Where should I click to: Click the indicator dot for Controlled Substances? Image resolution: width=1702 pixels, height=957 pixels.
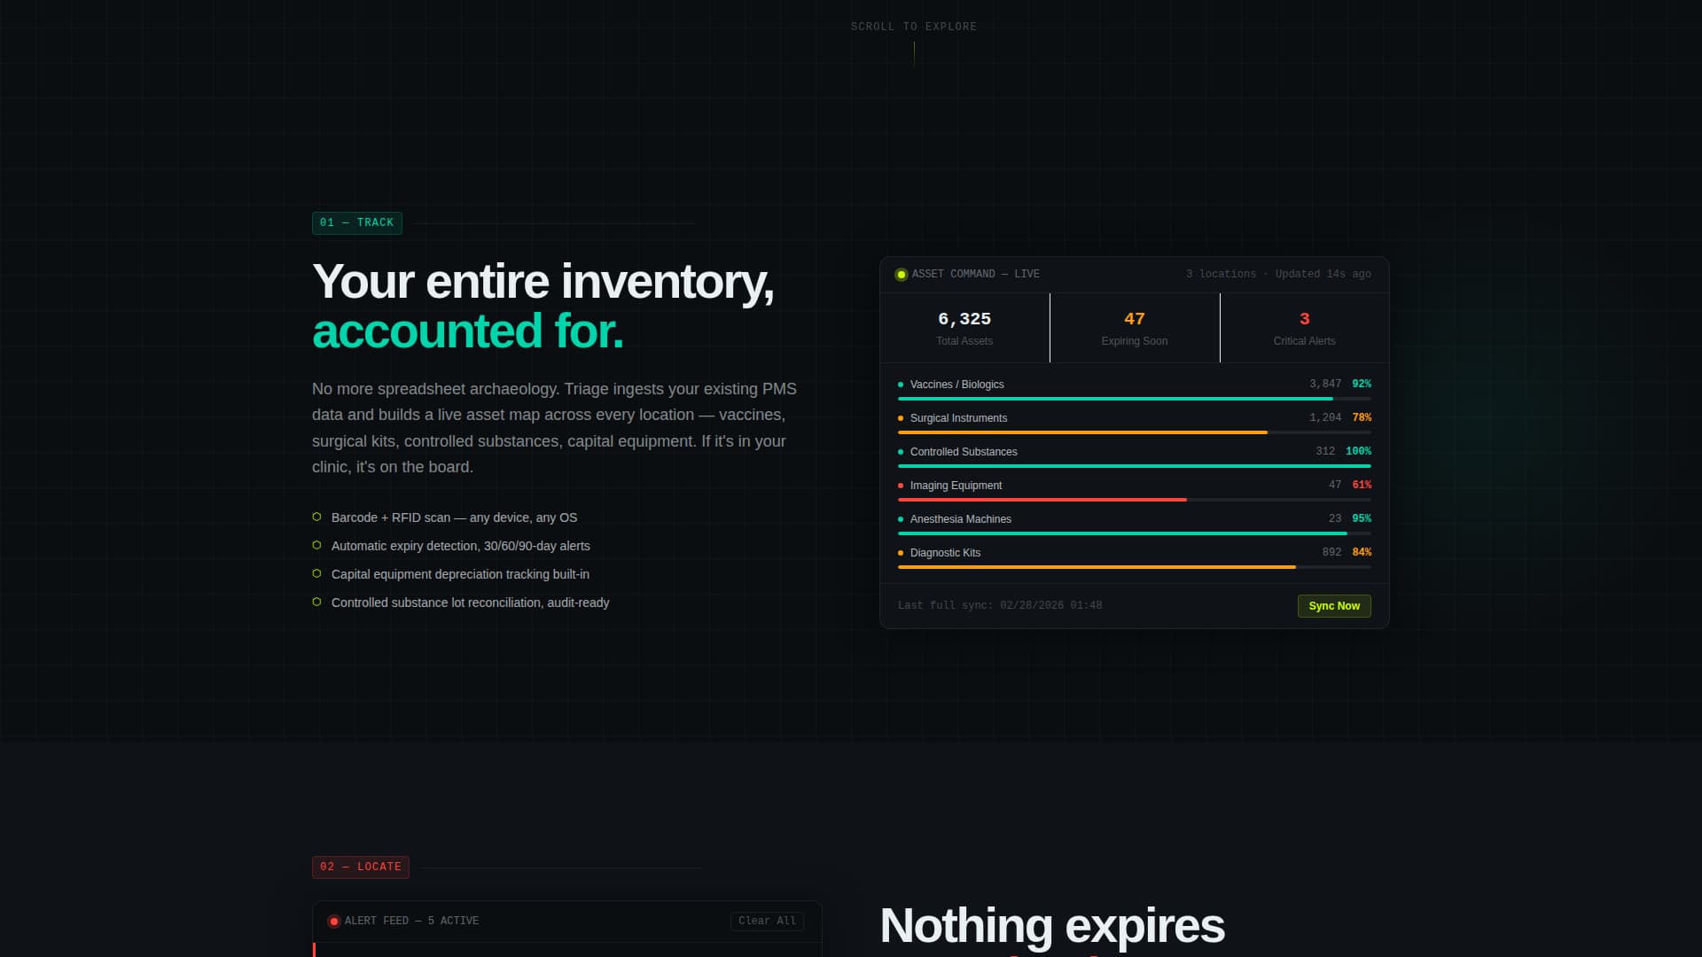(902, 452)
